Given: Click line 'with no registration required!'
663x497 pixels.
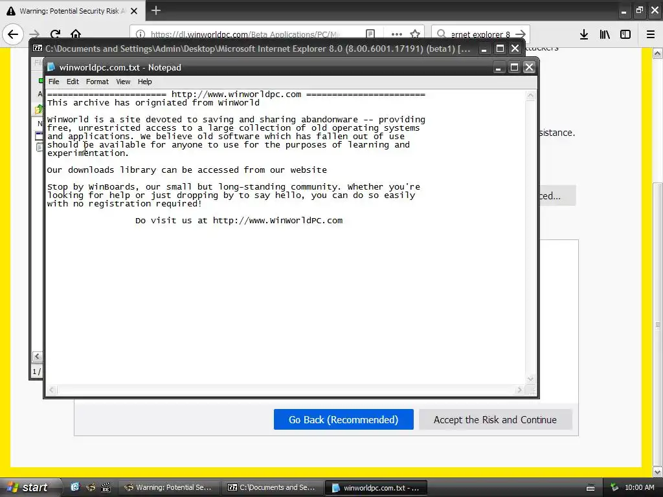Looking at the screenshot, I should (124, 203).
